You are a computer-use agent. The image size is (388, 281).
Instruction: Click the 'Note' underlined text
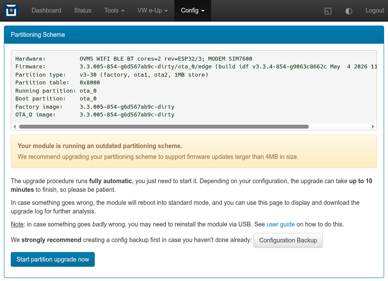click(17, 224)
